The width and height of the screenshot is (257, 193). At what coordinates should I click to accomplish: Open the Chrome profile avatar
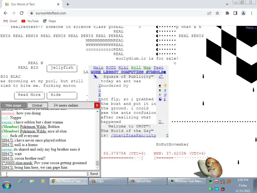point(243,13)
